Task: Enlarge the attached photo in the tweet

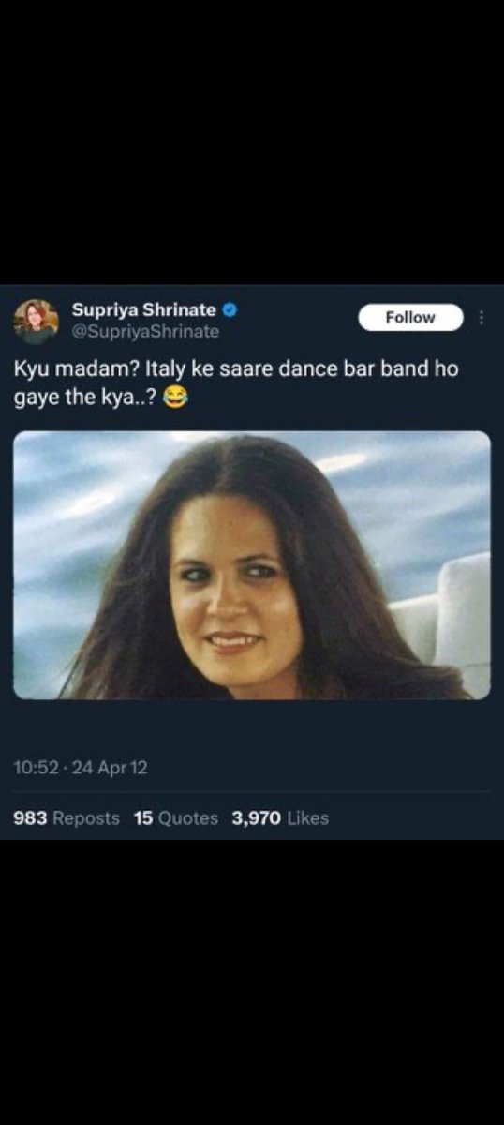Action: [x=252, y=565]
